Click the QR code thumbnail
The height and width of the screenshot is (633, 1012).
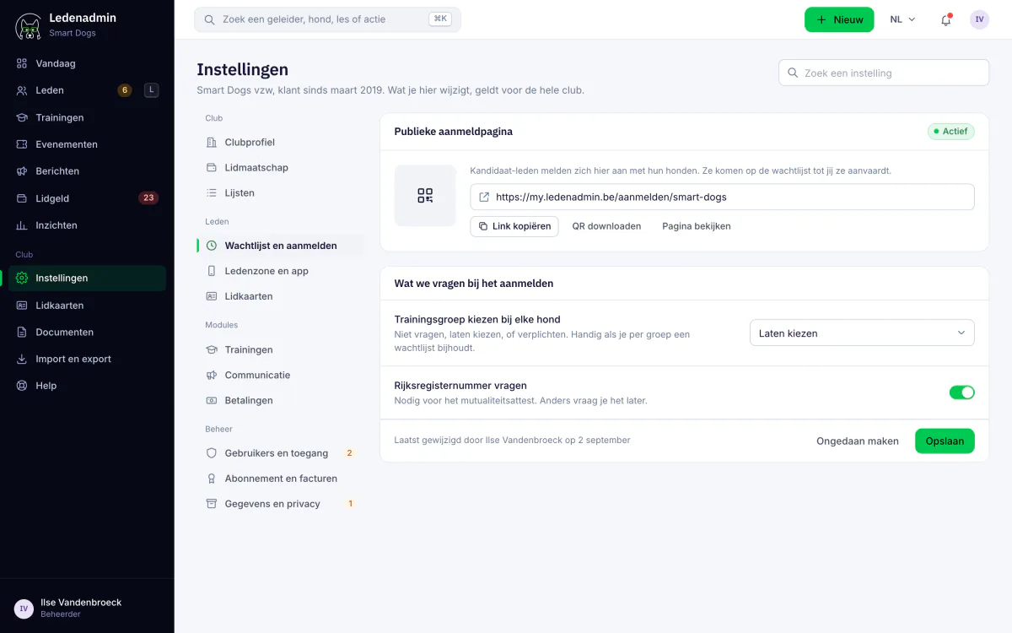(x=425, y=196)
